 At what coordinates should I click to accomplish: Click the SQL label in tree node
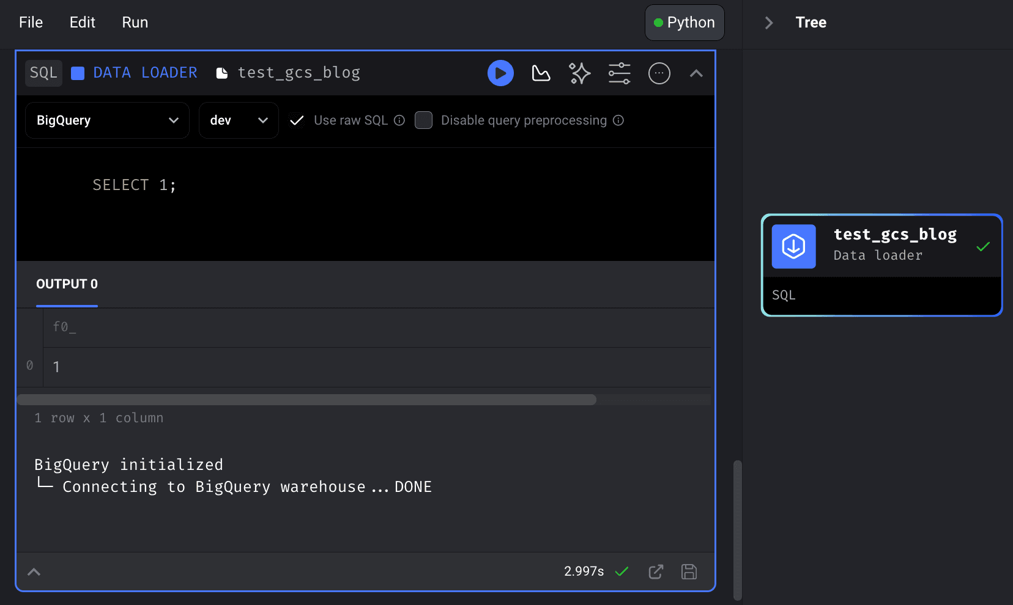point(784,295)
